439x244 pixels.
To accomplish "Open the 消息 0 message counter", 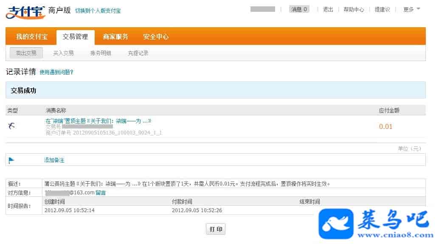I will click(x=299, y=9).
